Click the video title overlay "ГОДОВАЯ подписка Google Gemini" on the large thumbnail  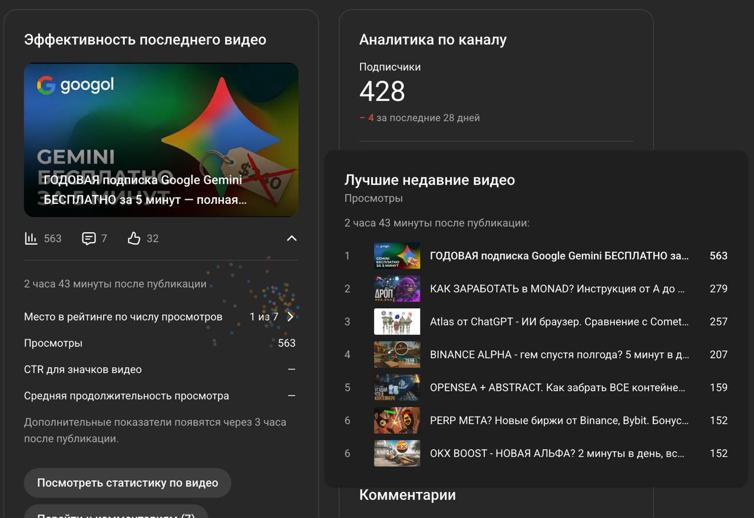(x=145, y=190)
